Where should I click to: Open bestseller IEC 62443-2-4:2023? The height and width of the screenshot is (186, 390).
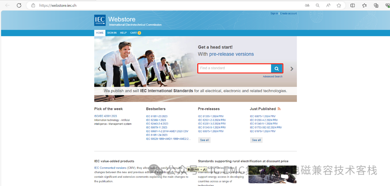(157, 124)
